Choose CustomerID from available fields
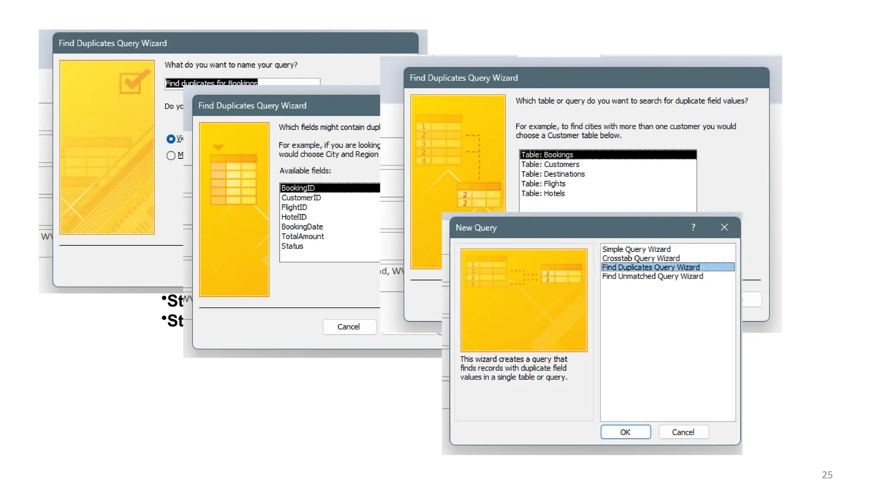 click(x=301, y=198)
